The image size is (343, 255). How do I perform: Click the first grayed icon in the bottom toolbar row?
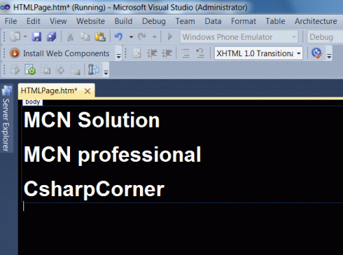pos(15,70)
